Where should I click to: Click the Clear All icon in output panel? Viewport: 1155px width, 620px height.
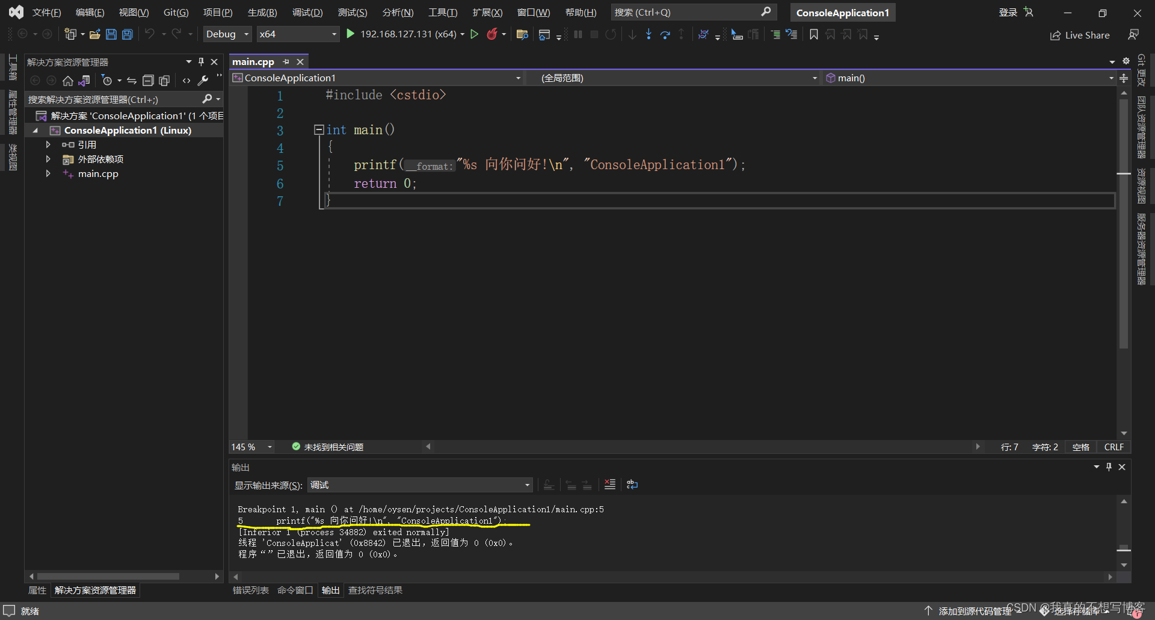[x=609, y=485]
